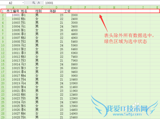Click salary cell 2400
The image size is (160, 119).
[71, 19]
